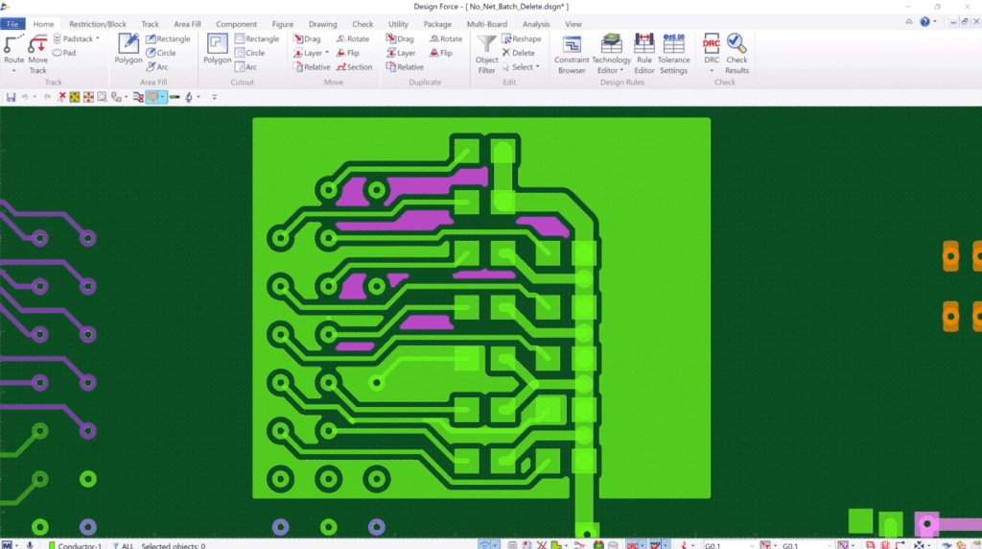Image resolution: width=982 pixels, height=549 pixels.
Task: Click Flip in the Move group
Action: pyautogui.click(x=347, y=53)
